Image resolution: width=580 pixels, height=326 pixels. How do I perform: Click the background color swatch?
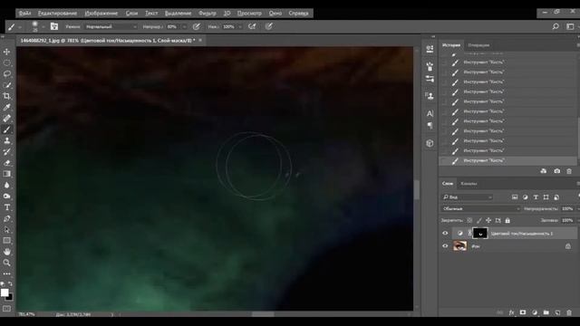pyautogui.click(x=10, y=298)
